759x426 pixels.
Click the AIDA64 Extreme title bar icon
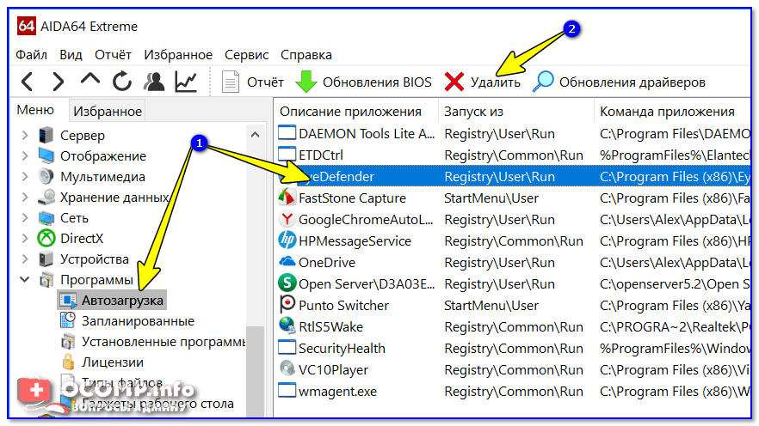coord(26,26)
